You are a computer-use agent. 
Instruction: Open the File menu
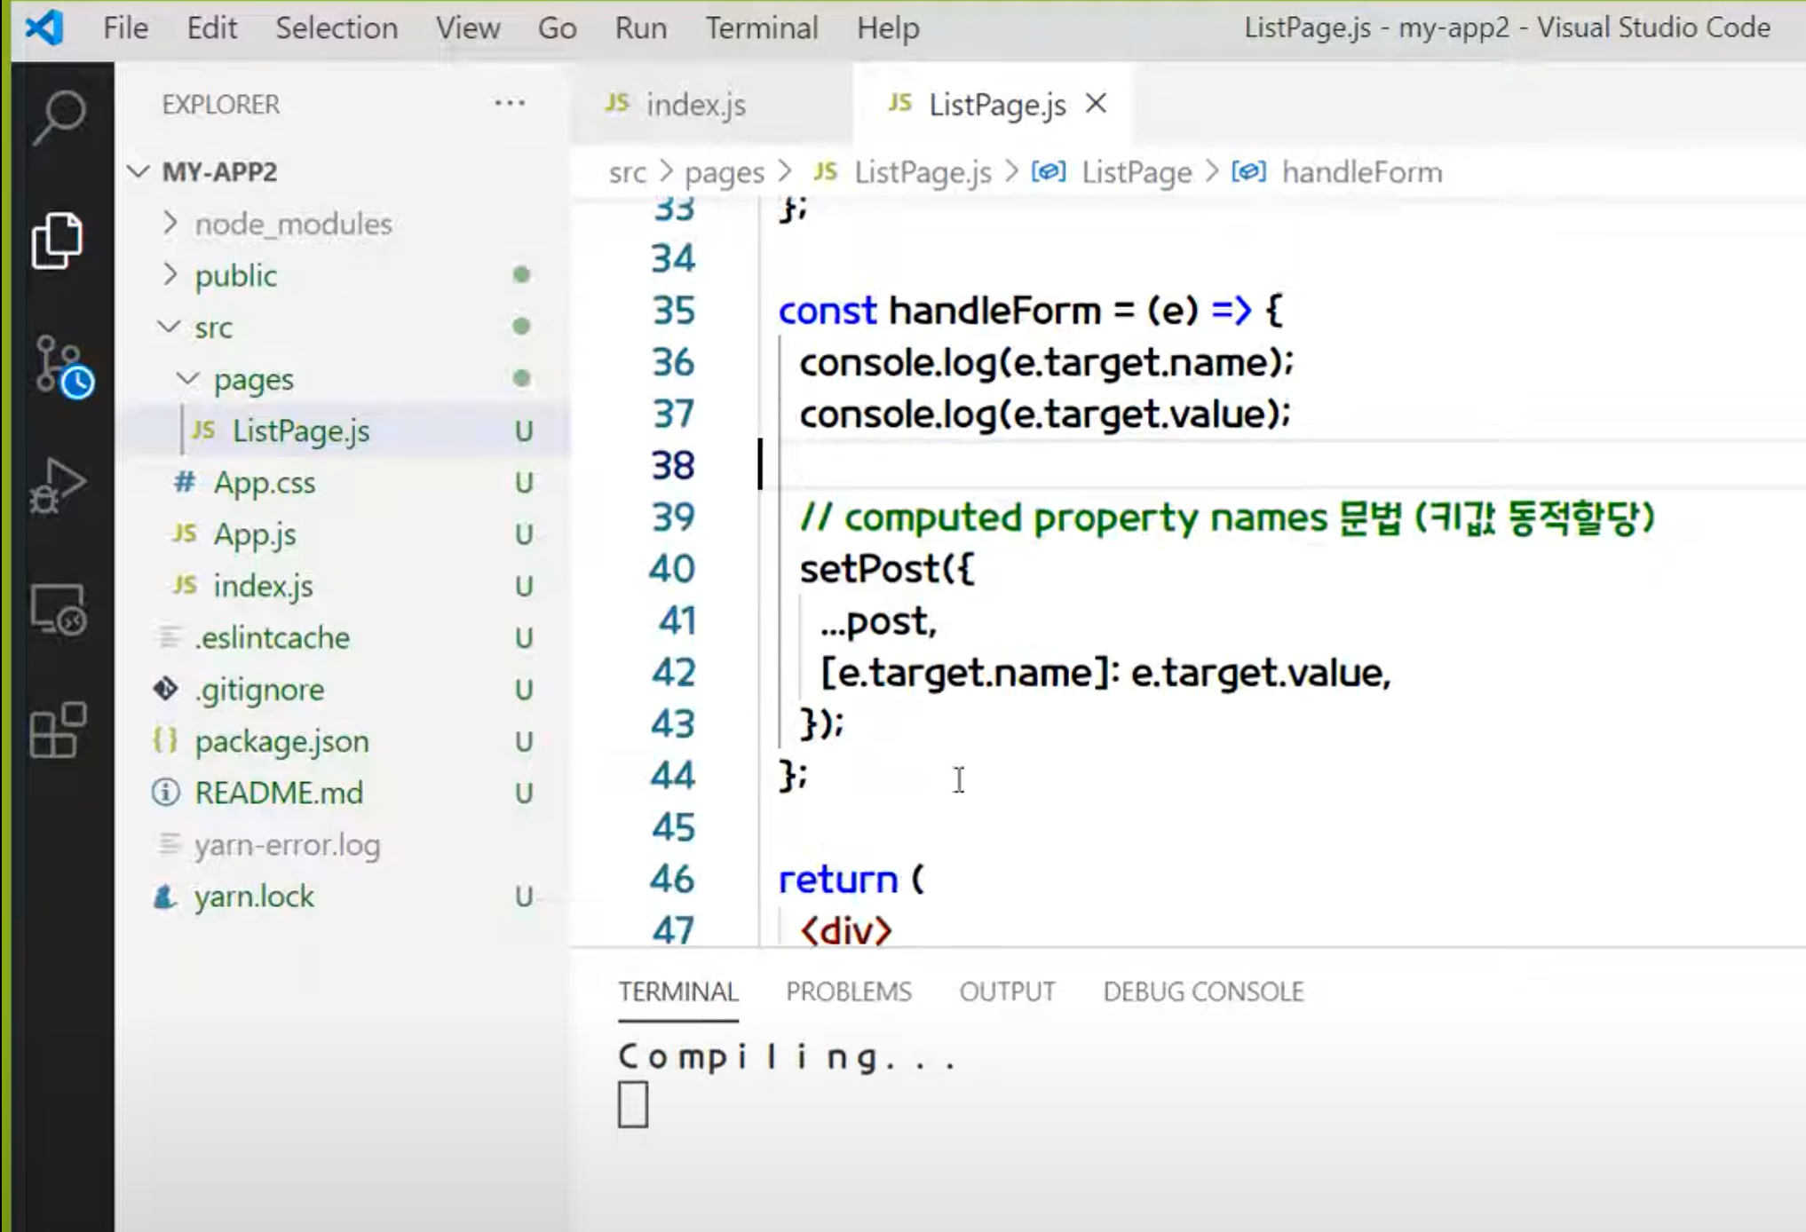tap(125, 28)
